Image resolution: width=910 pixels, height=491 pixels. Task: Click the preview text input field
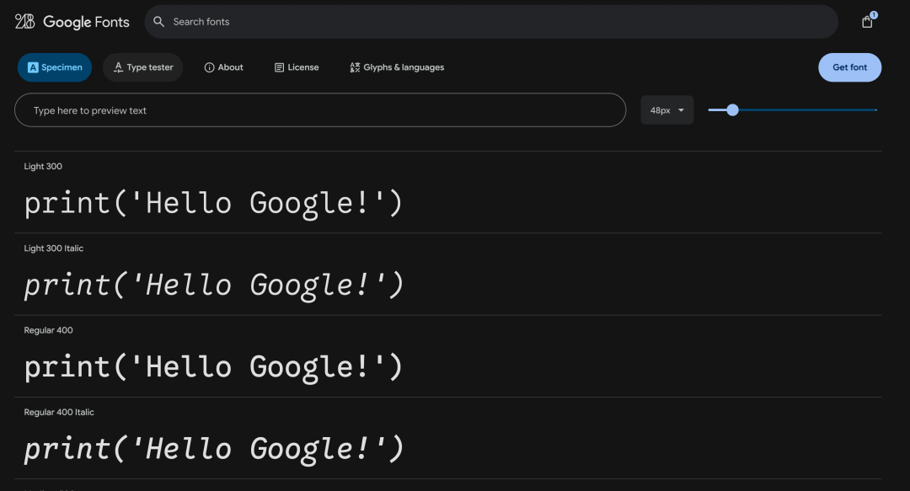pyautogui.click(x=320, y=109)
